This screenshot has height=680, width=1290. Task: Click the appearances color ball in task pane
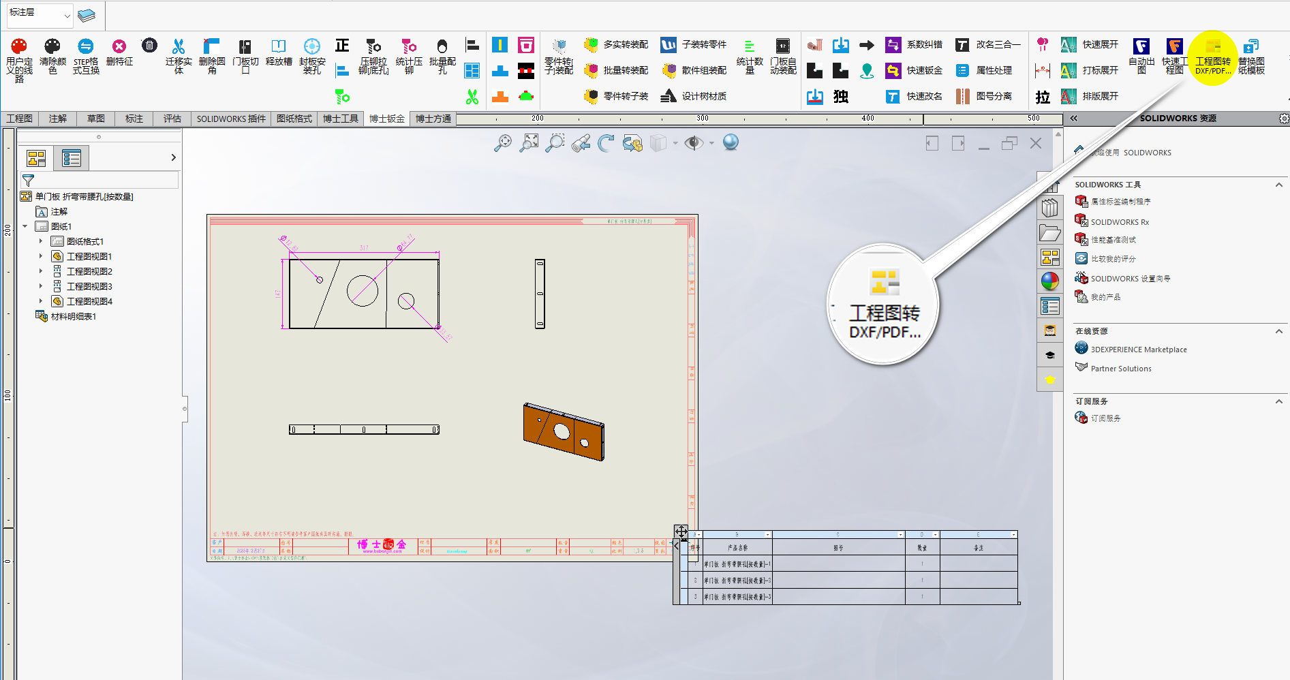click(1049, 281)
